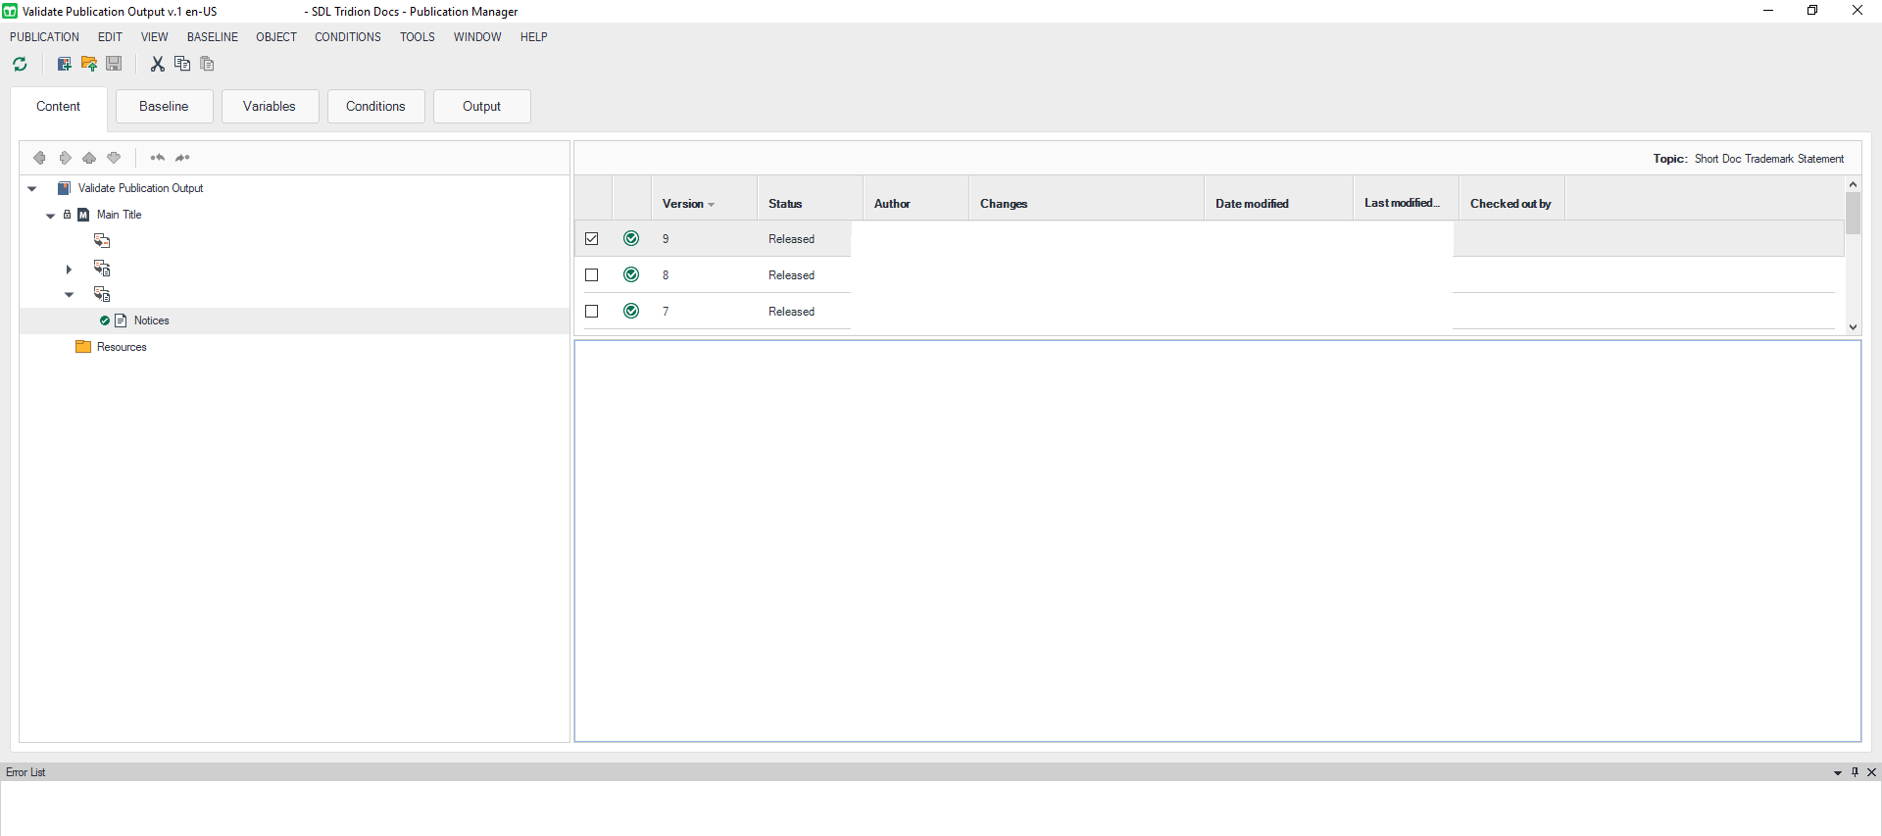Collapse the Main Title tree node
Viewport: 1882px width, 836px height.
click(x=51, y=216)
